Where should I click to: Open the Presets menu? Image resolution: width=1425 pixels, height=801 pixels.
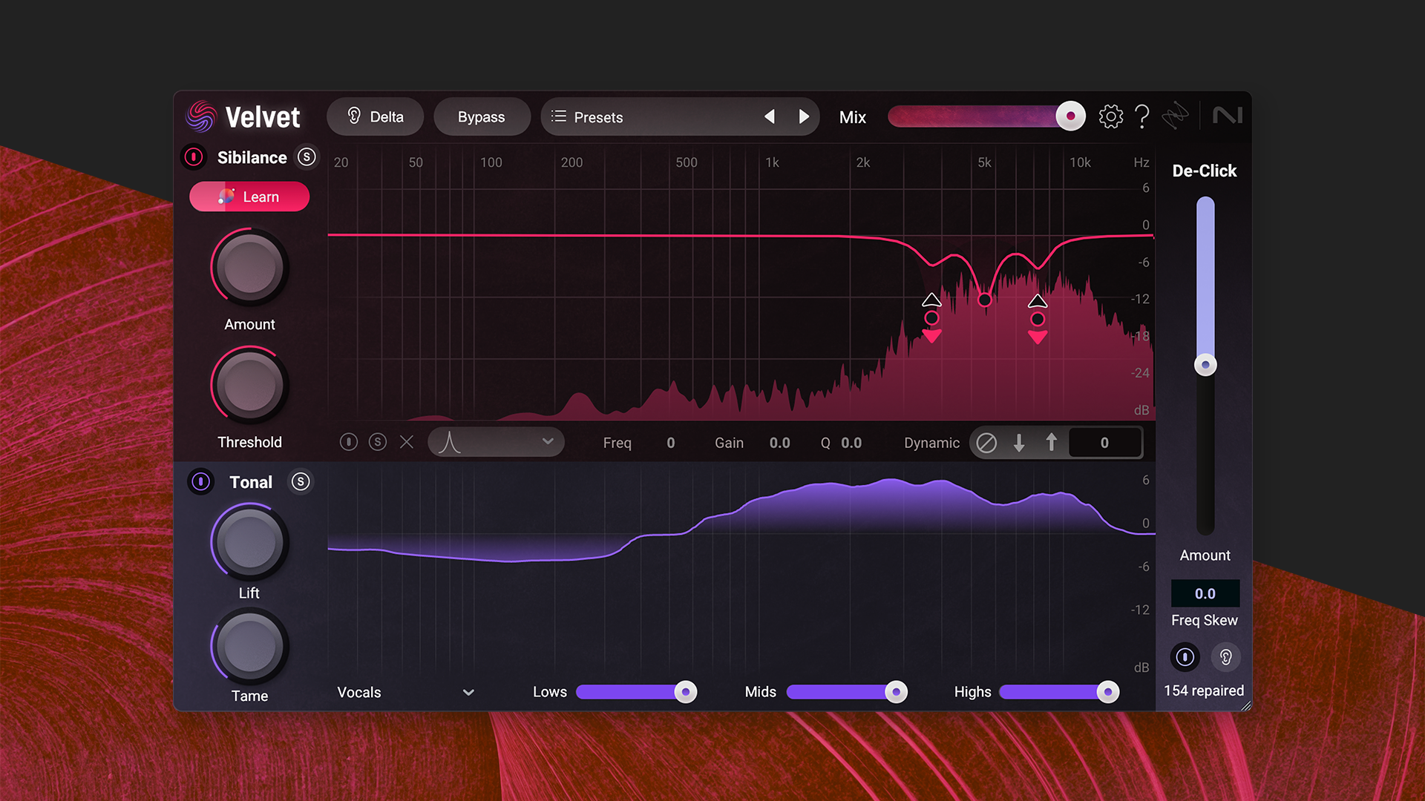tap(597, 117)
